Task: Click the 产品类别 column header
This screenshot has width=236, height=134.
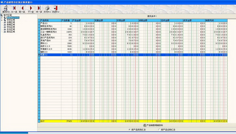Action: pos(50,20)
